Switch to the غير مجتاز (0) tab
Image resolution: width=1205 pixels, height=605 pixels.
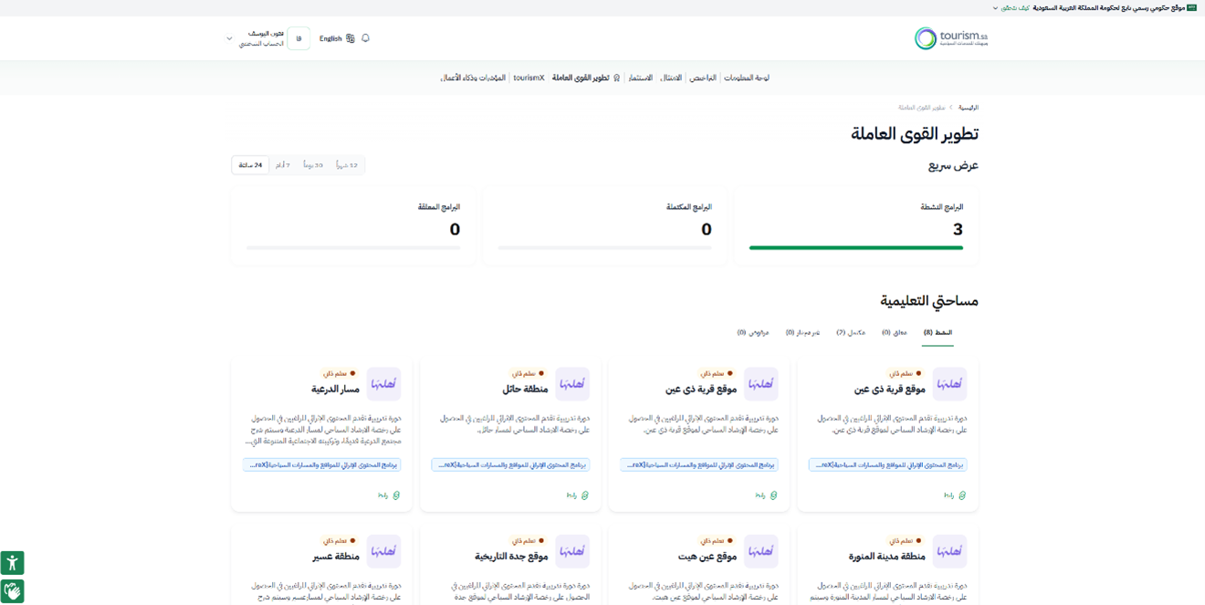point(802,333)
